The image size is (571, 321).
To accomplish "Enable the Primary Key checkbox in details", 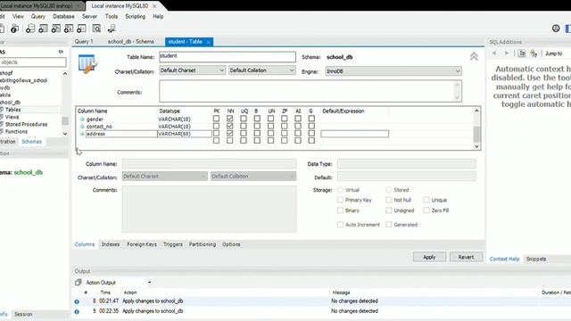I will pyautogui.click(x=340, y=200).
